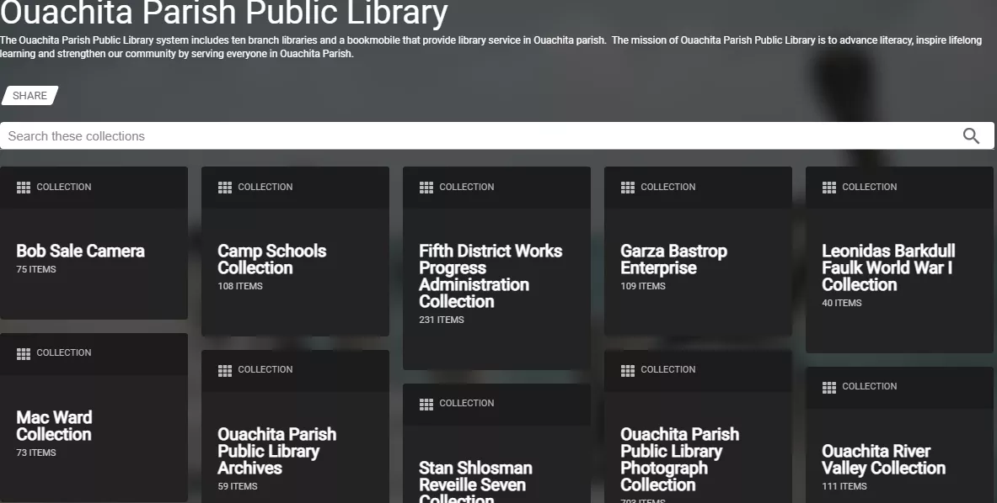Click grid icon on Fifth District Works card
Image resolution: width=997 pixels, height=503 pixels.
tap(426, 187)
